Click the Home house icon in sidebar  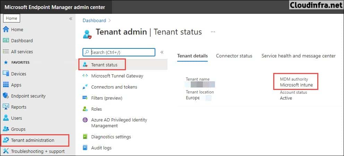6,29
